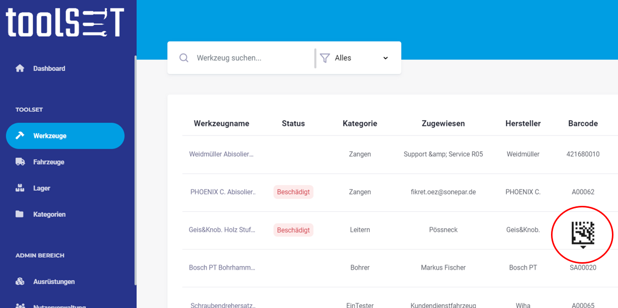Click the Ausrüstungen cubes icon
Screen dimensions: 618x308
(20, 282)
